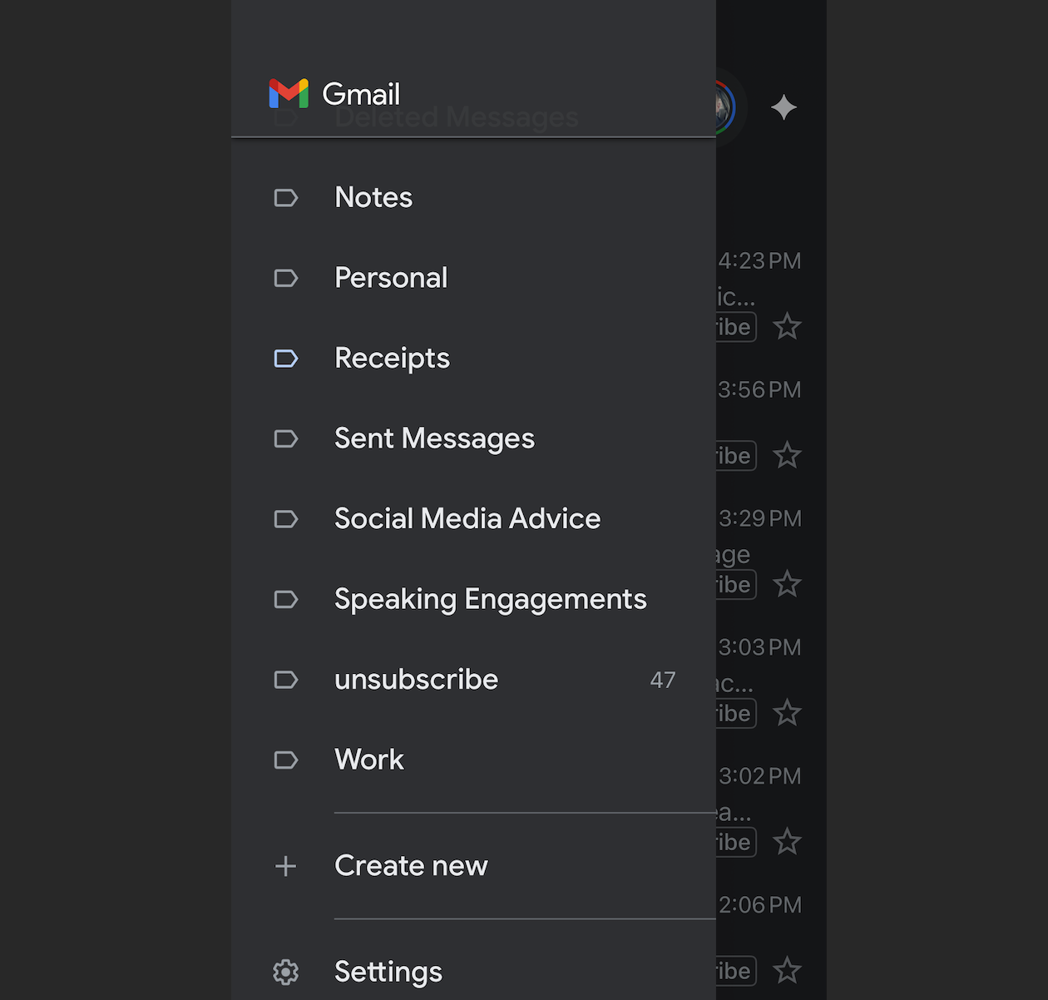This screenshot has height=1000, width=1048.
Task: Star the 3:03 PM email
Action: (x=787, y=714)
